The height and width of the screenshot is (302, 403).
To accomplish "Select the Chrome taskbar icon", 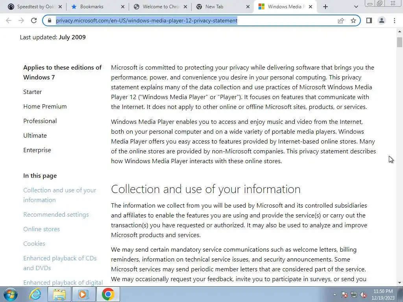I will pos(108,294).
